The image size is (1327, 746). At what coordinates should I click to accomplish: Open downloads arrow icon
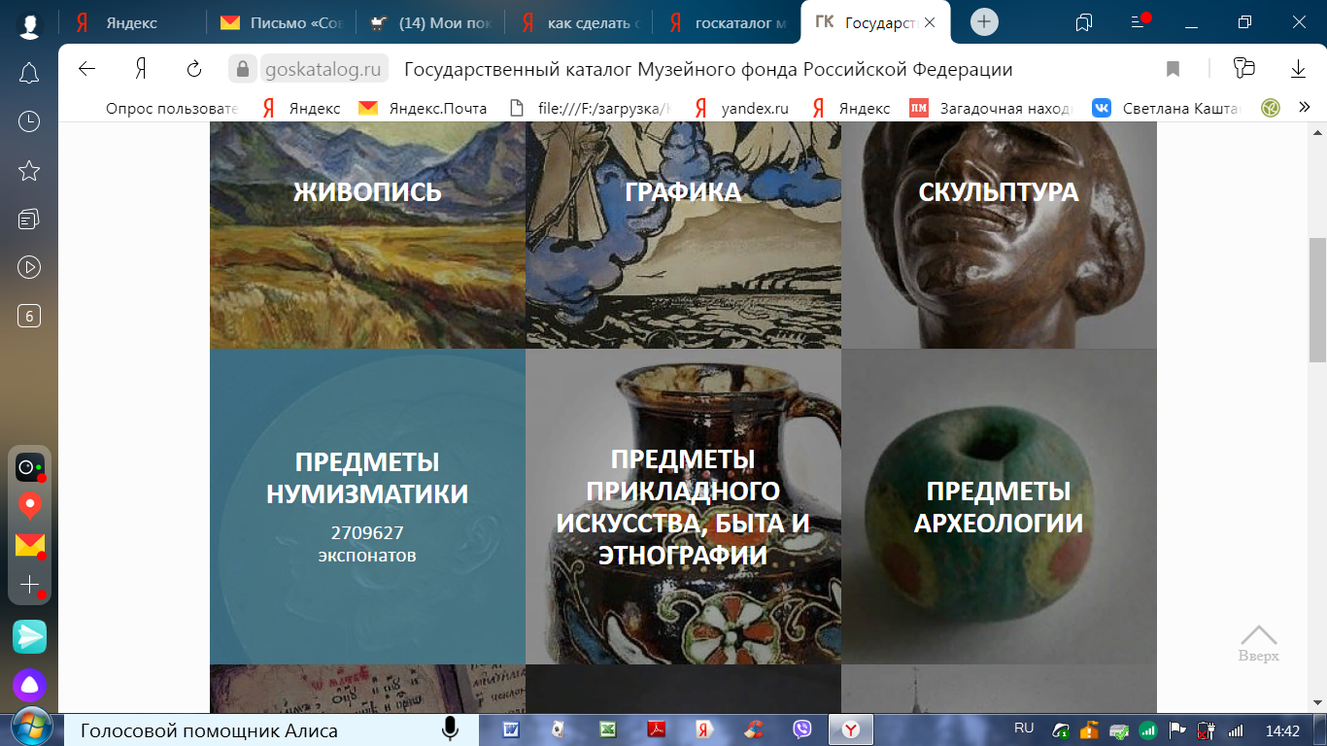pyautogui.click(x=1298, y=69)
